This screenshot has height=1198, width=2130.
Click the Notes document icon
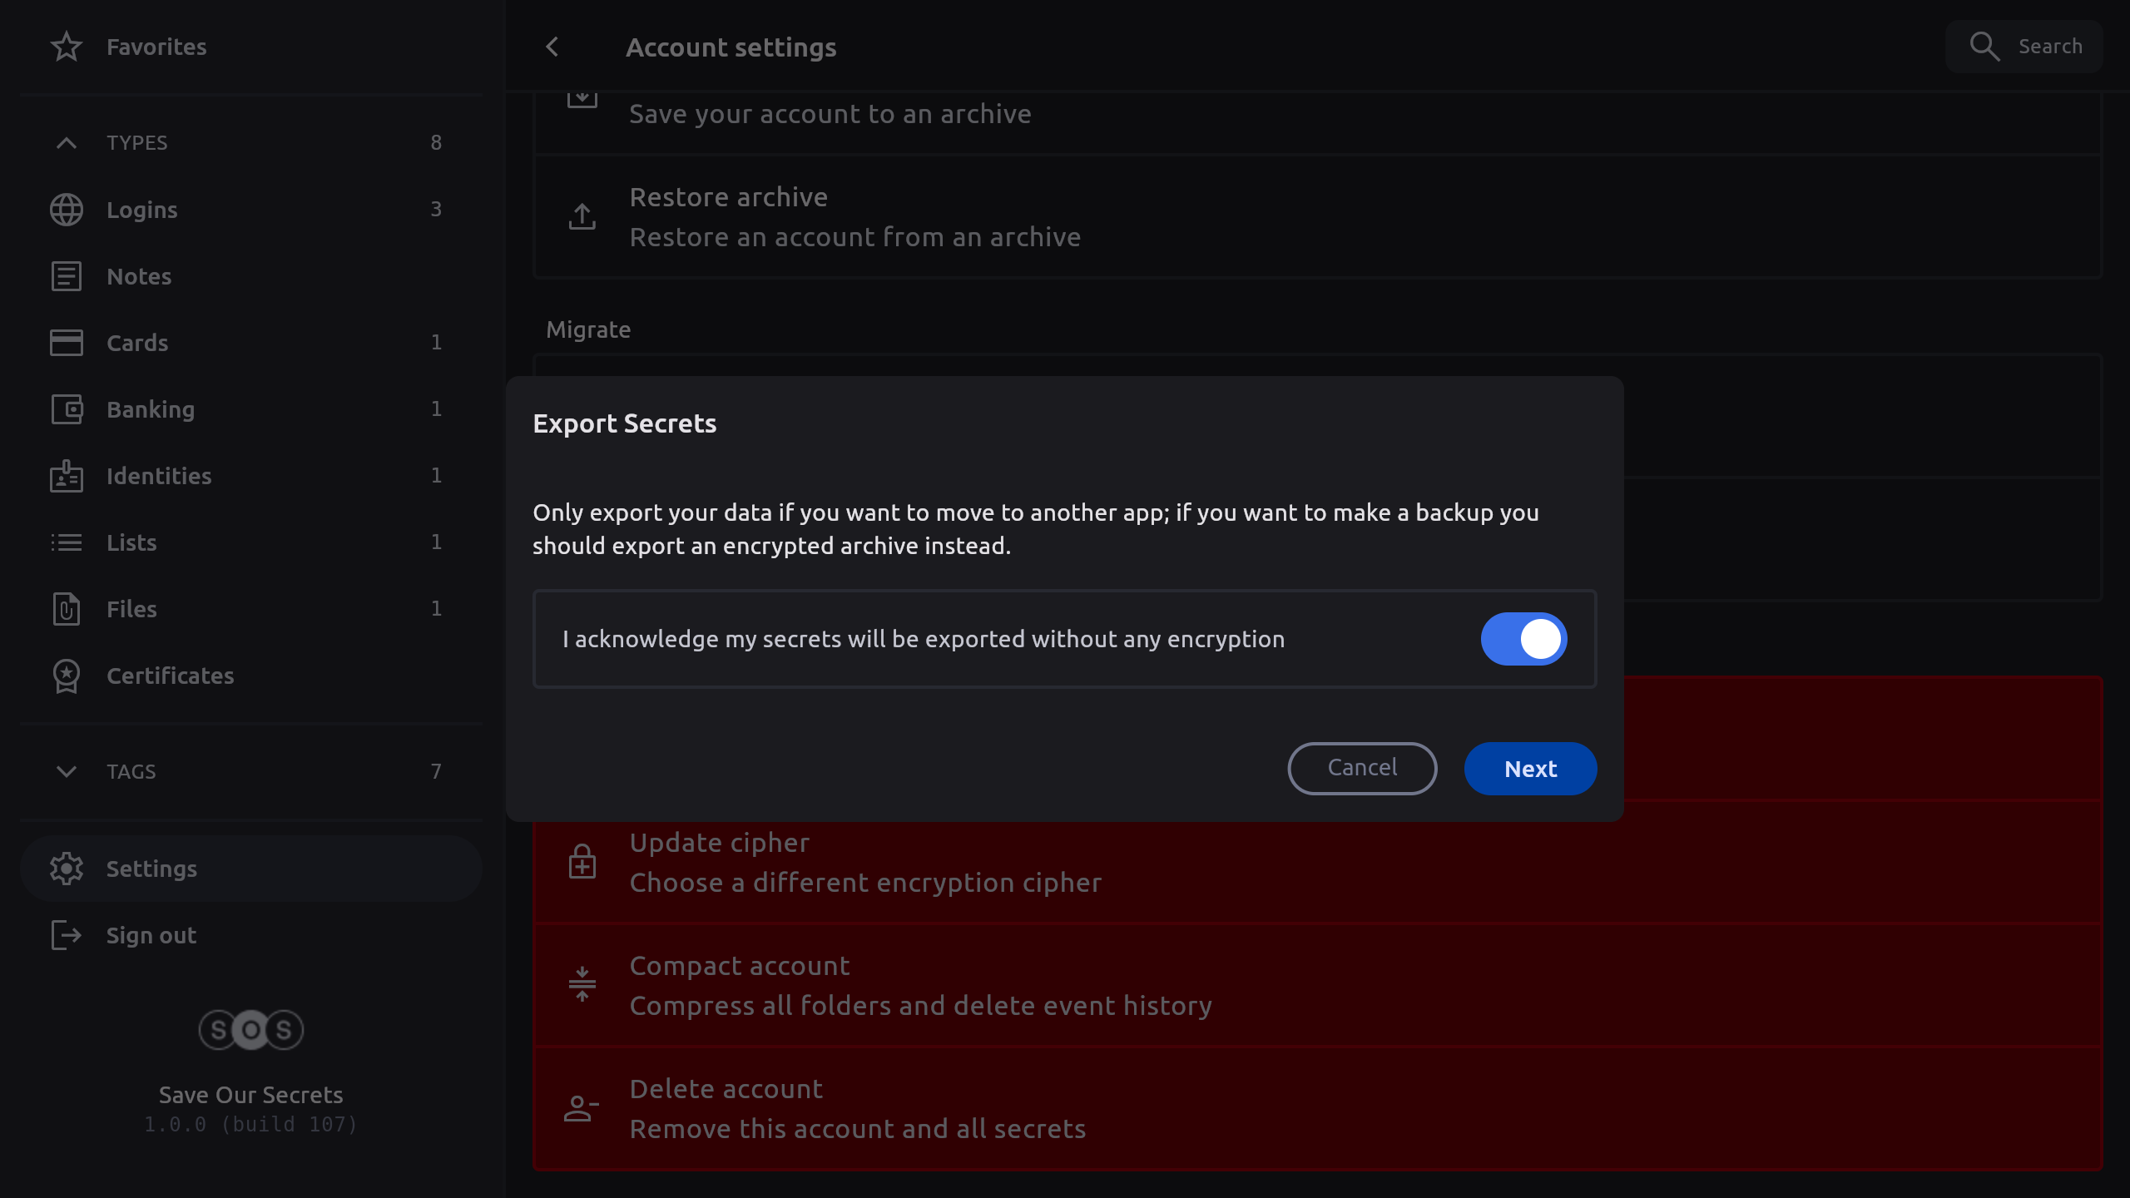point(67,276)
